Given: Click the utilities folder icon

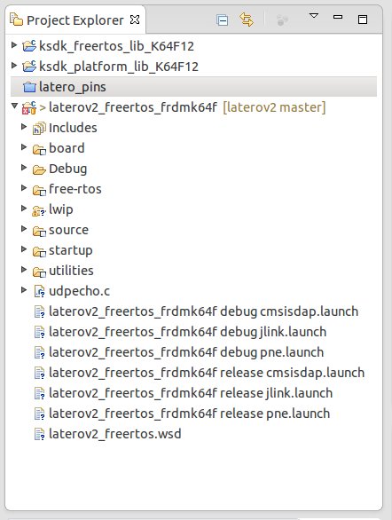Looking at the screenshot, I should (39, 272).
